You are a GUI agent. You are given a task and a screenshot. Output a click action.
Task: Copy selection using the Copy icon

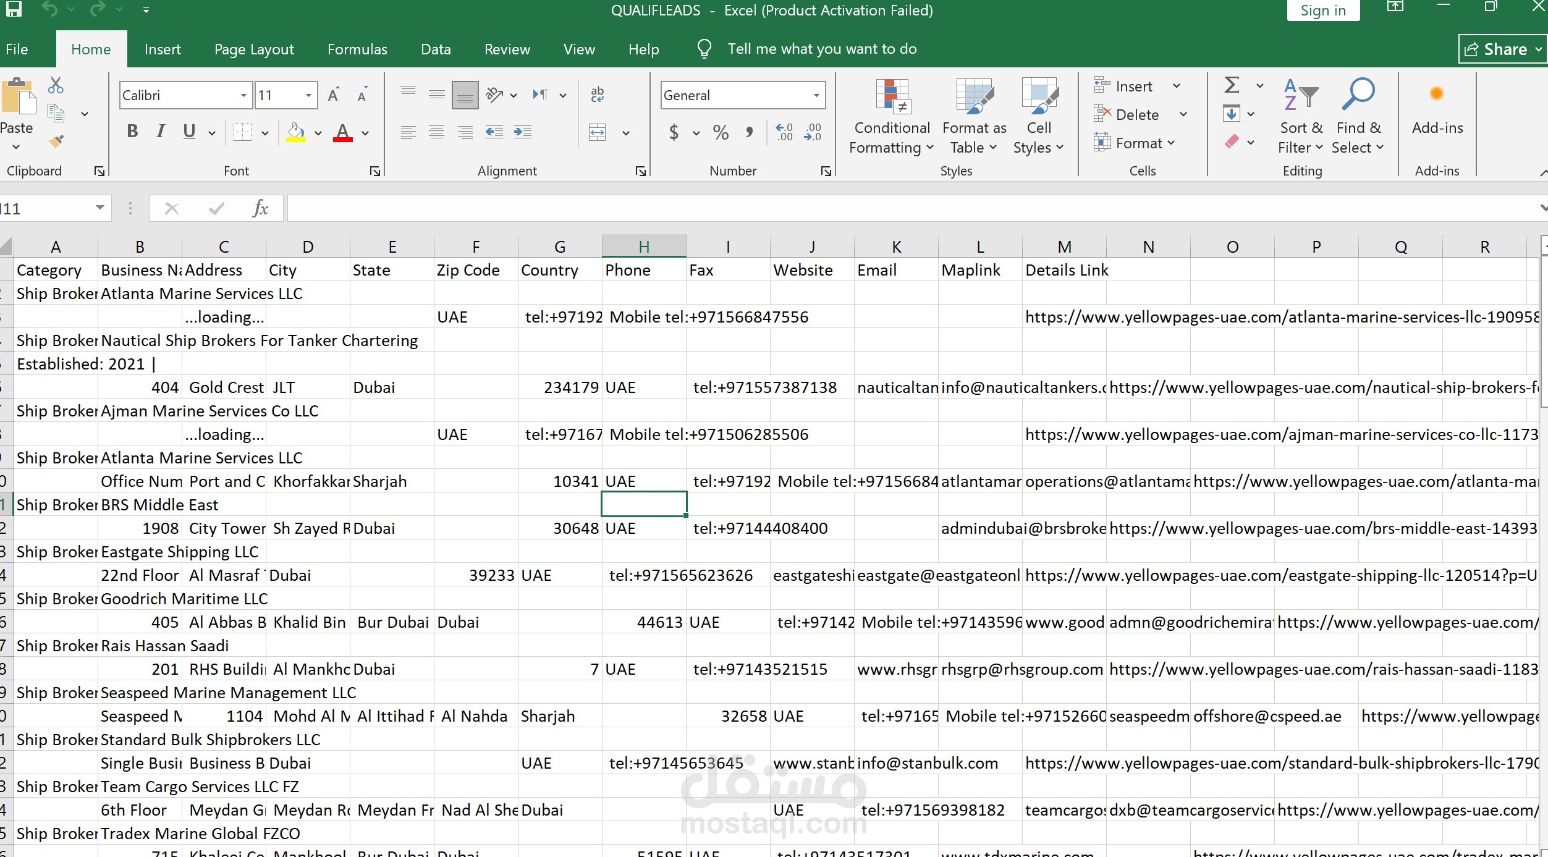(56, 113)
